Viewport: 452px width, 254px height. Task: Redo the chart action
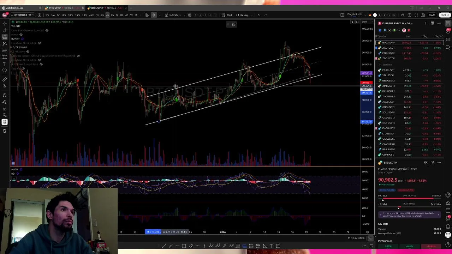pyautogui.click(x=266, y=15)
